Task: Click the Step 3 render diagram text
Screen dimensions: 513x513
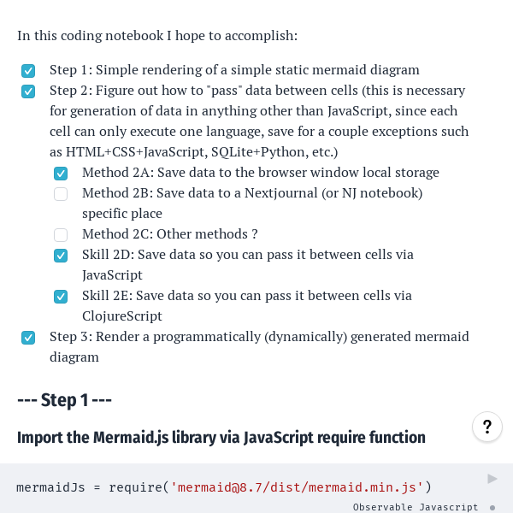Action: tap(259, 337)
